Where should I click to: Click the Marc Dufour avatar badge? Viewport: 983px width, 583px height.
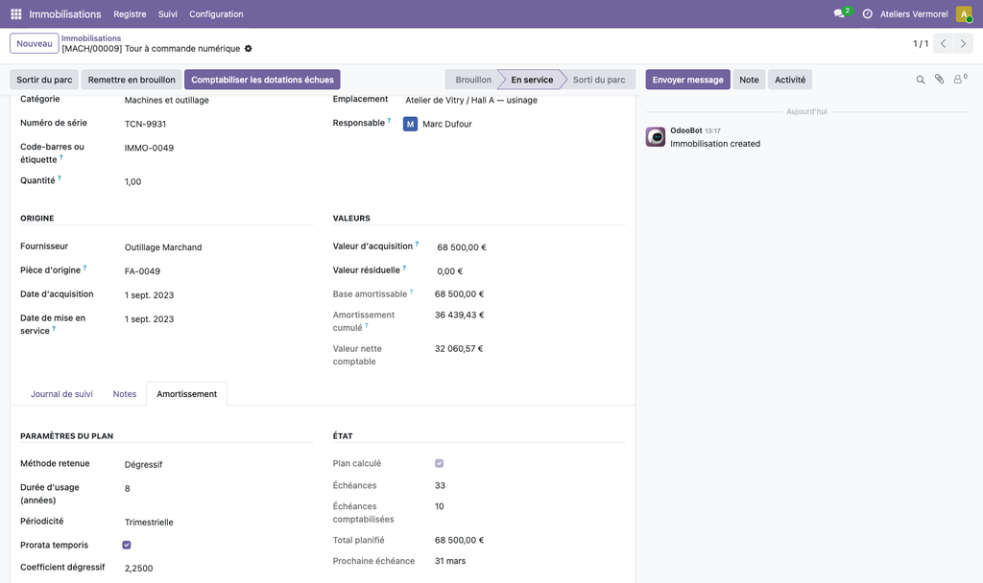[410, 124]
